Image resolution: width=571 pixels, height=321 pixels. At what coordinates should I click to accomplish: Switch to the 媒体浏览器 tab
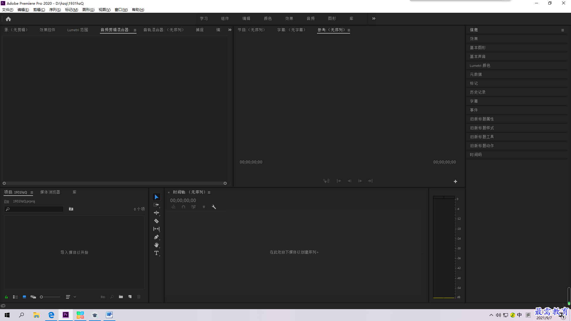[50, 192]
